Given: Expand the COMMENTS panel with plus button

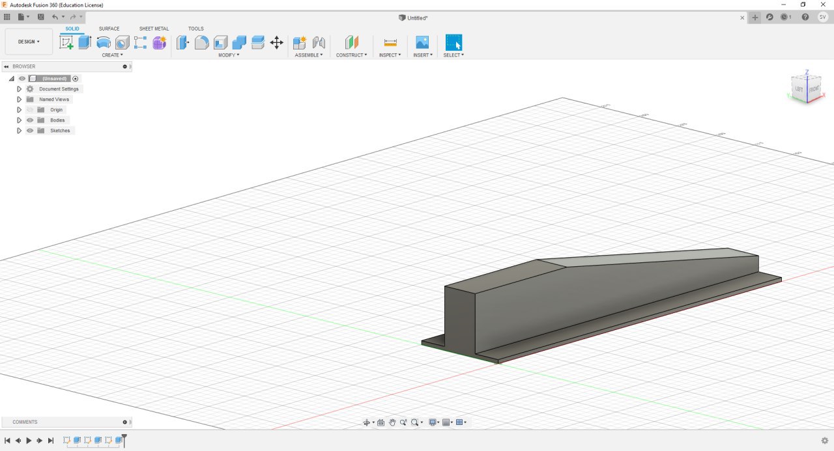Looking at the screenshot, I should [124, 422].
